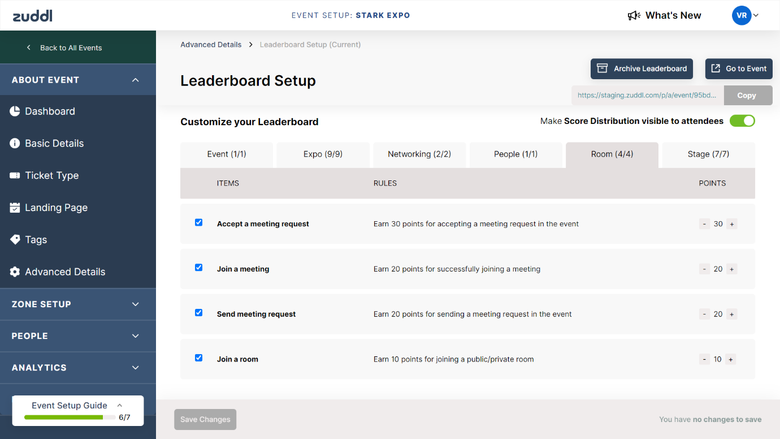This screenshot has width=780, height=439.
Task: Click the Landing Page calendar icon
Action: pos(15,208)
